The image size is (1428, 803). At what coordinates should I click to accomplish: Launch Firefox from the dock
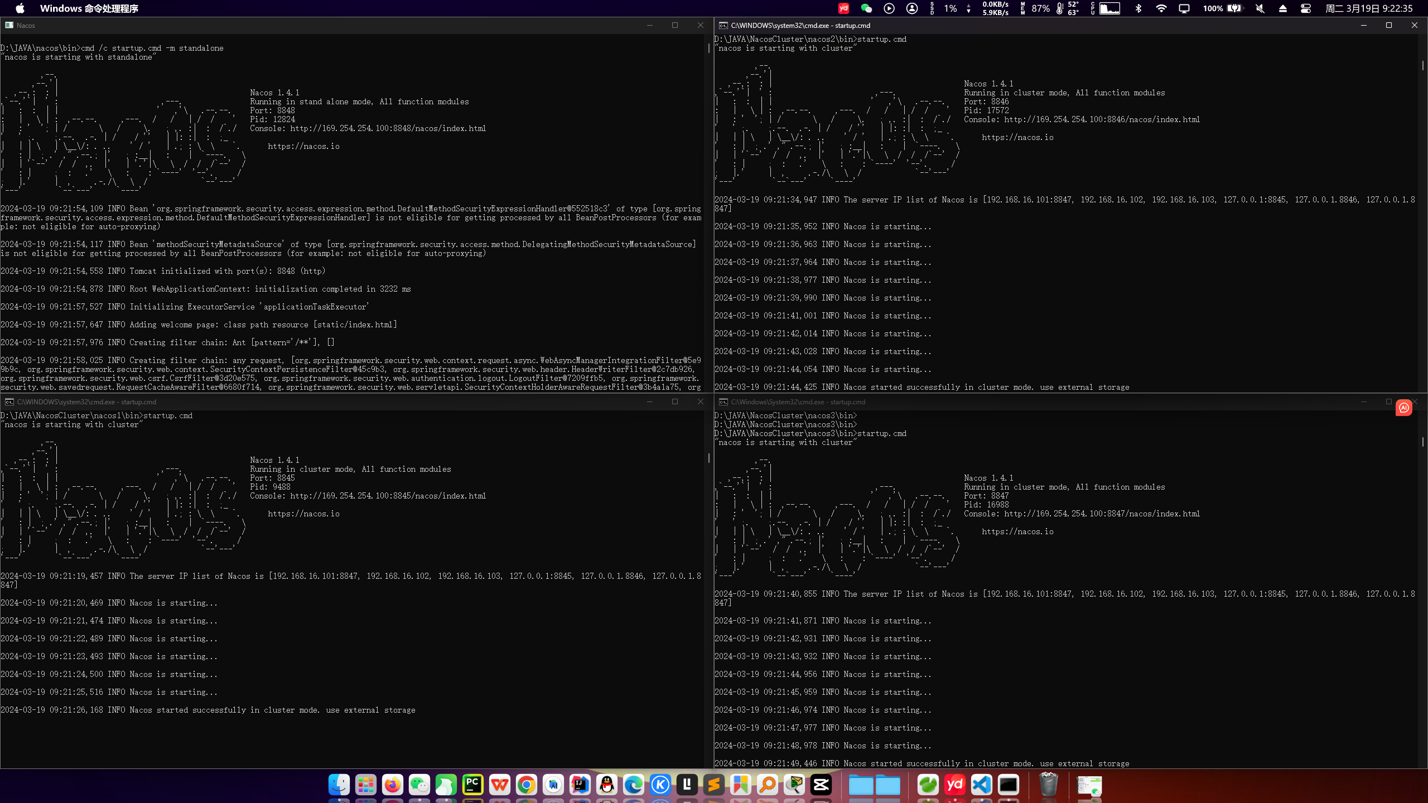[393, 785]
